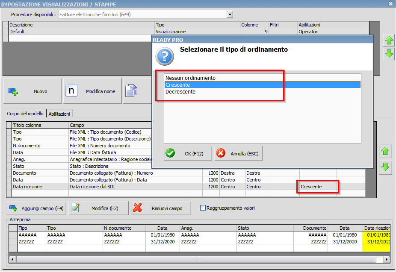The height and width of the screenshot is (272, 396).
Task: Select Data ricezione dal SDI row
Action: [x=186, y=187]
